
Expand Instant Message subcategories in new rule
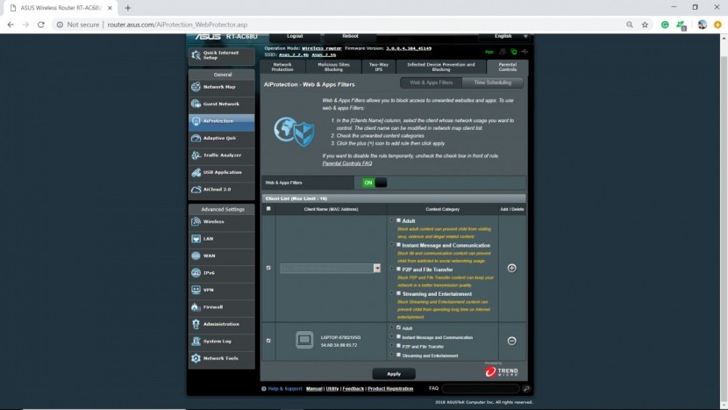click(392, 245)
